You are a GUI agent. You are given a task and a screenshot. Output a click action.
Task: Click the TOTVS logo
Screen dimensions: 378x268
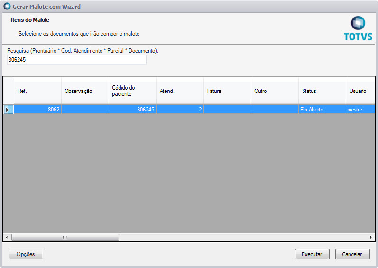(x=358, y=28)
